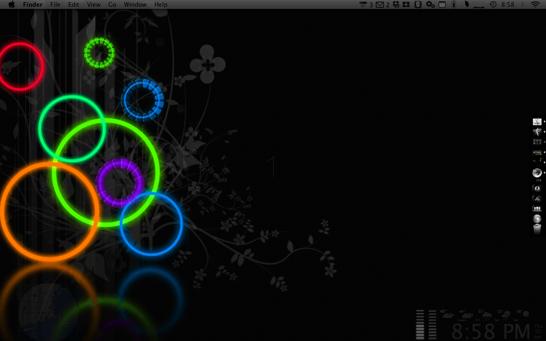546x341 pixels.
Task: Toggle the keyboard viewer menu bar icon
Action: click(x=442, y=4)
